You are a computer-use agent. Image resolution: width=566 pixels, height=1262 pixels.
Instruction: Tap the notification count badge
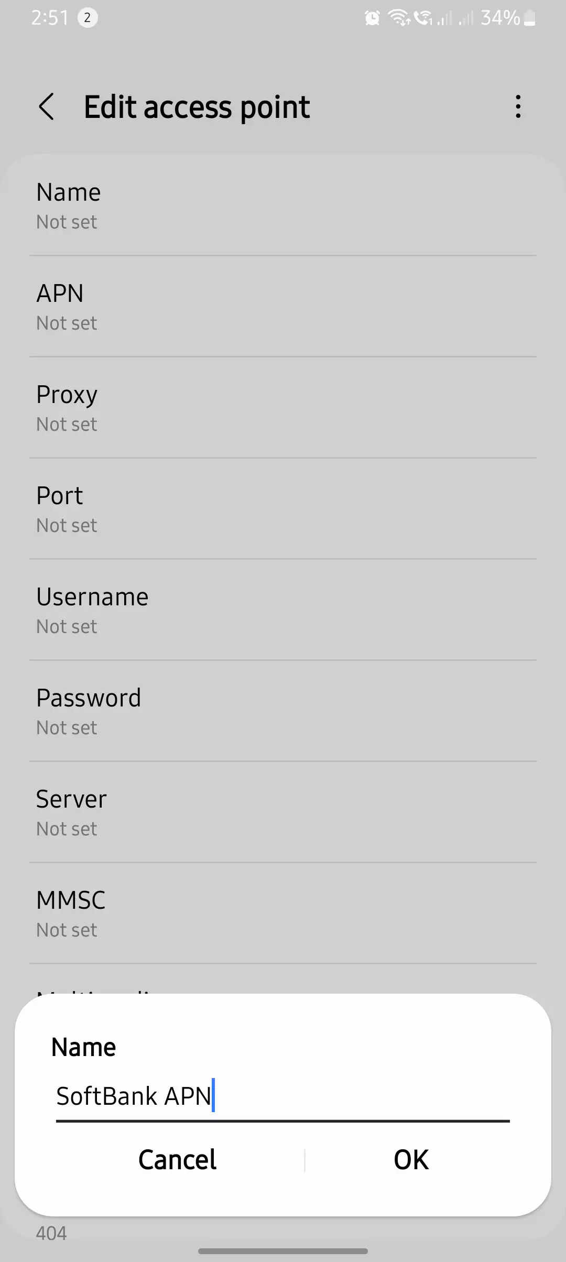(x=88, y=18)
